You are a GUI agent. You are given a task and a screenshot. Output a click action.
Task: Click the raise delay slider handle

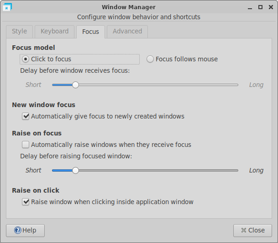[x=75, y=170]
